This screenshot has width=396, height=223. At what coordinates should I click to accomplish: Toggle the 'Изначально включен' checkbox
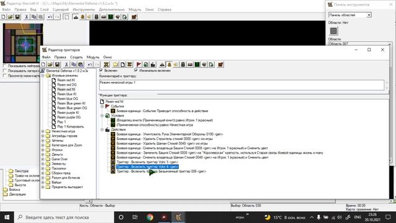coord(136,70)
